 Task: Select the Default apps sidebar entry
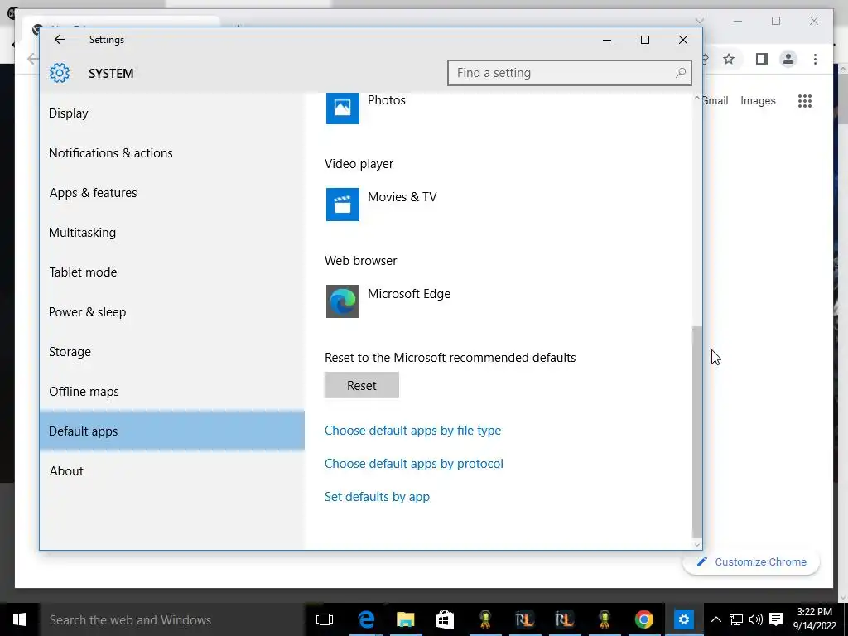172,431
